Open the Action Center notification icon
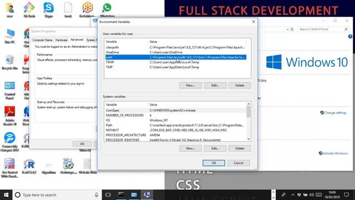 pos(346,195)
